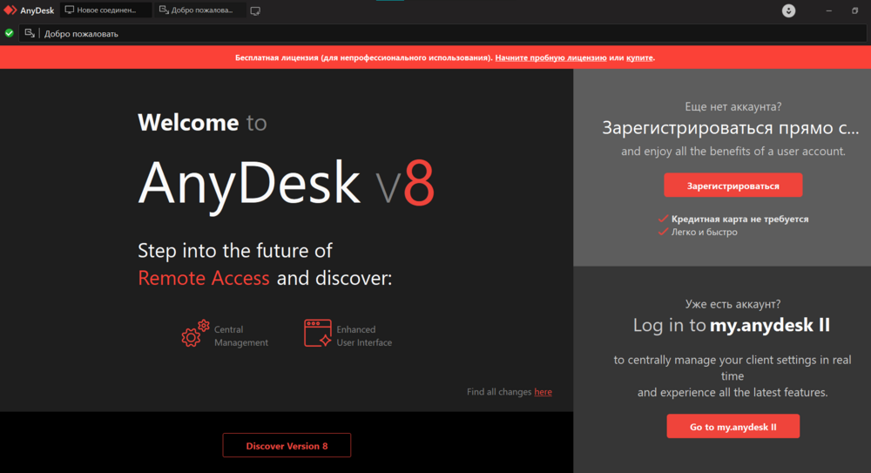Click the Enhanced User Interface label

pos(364,335)
